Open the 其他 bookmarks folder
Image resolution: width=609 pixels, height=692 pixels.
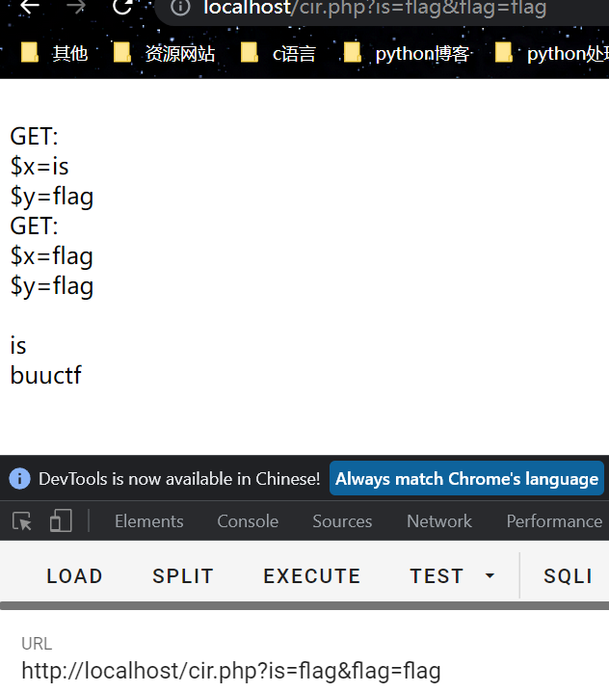point(54,53)
